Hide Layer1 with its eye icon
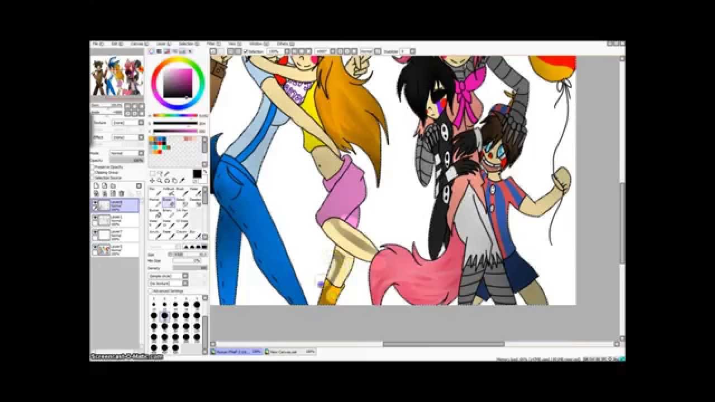Viewport: 715px width, 402px height. 95,217
